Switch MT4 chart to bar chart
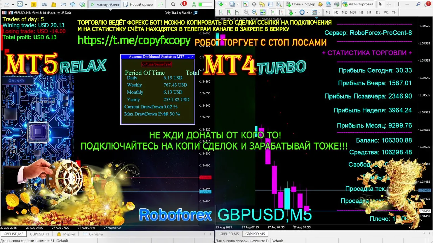 pos(220,12)
